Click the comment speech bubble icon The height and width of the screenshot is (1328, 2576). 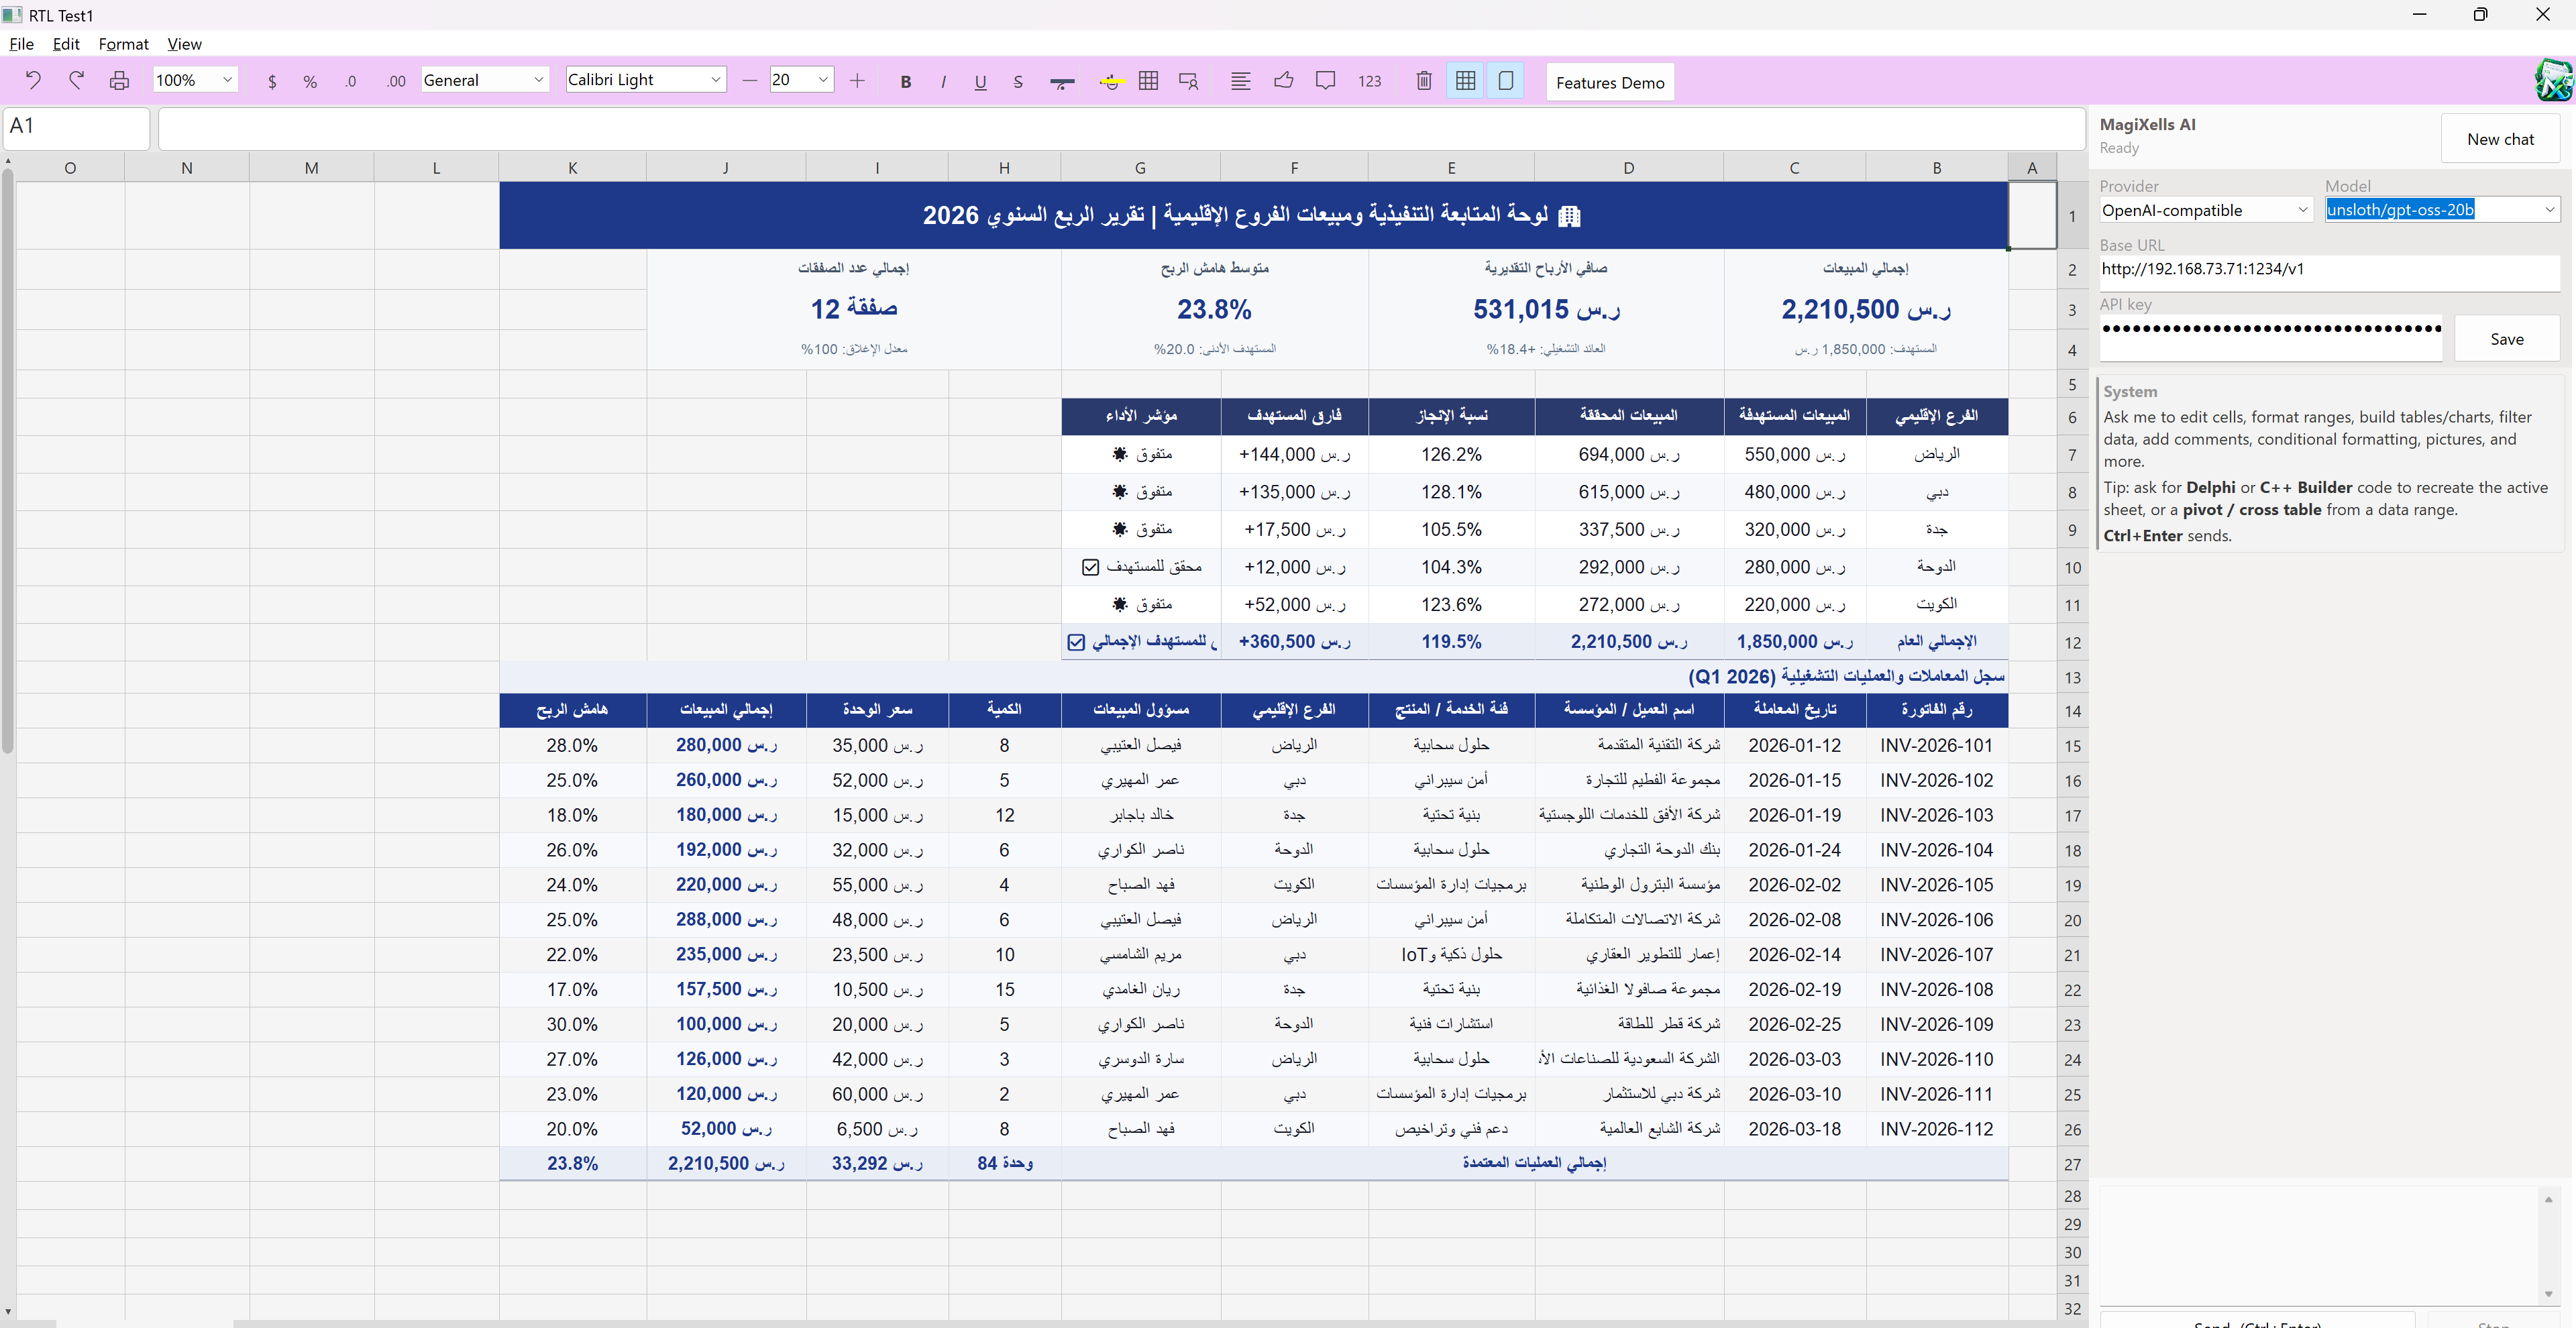(x=1325, y=81)
